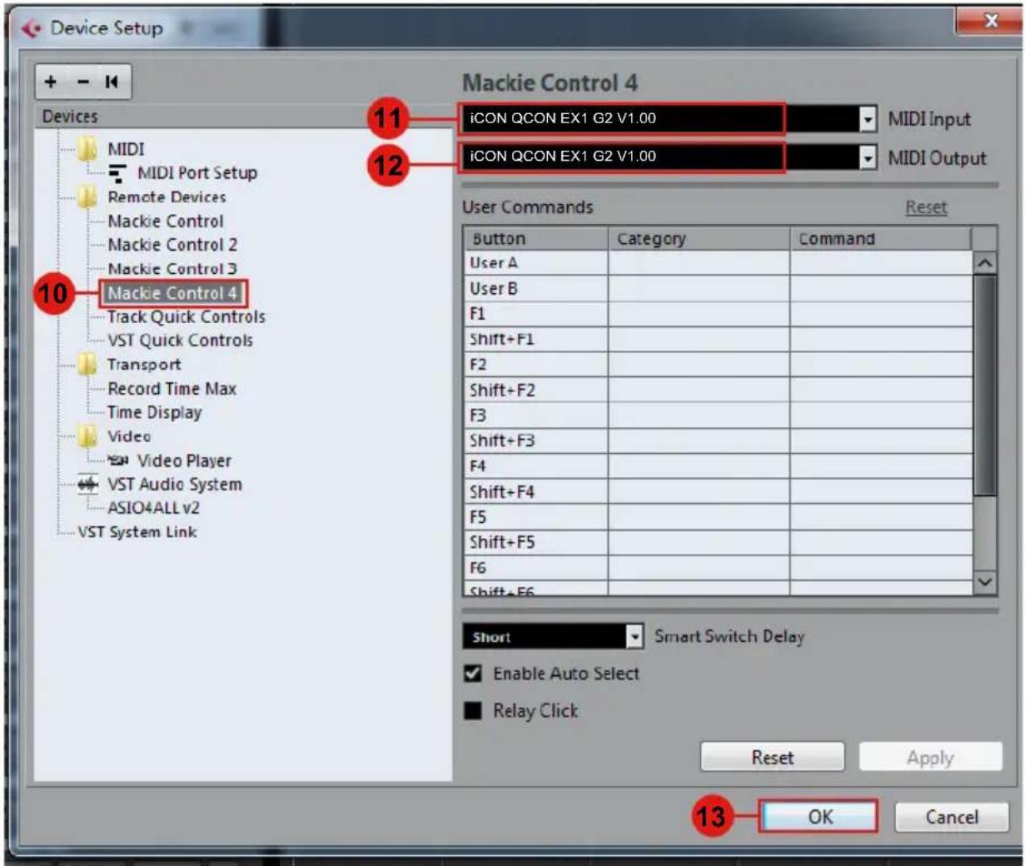Viewport: 1025px width, 866px height.
Task: Select ASIO4ALL v2 driver entry
Action: [153, 508]
